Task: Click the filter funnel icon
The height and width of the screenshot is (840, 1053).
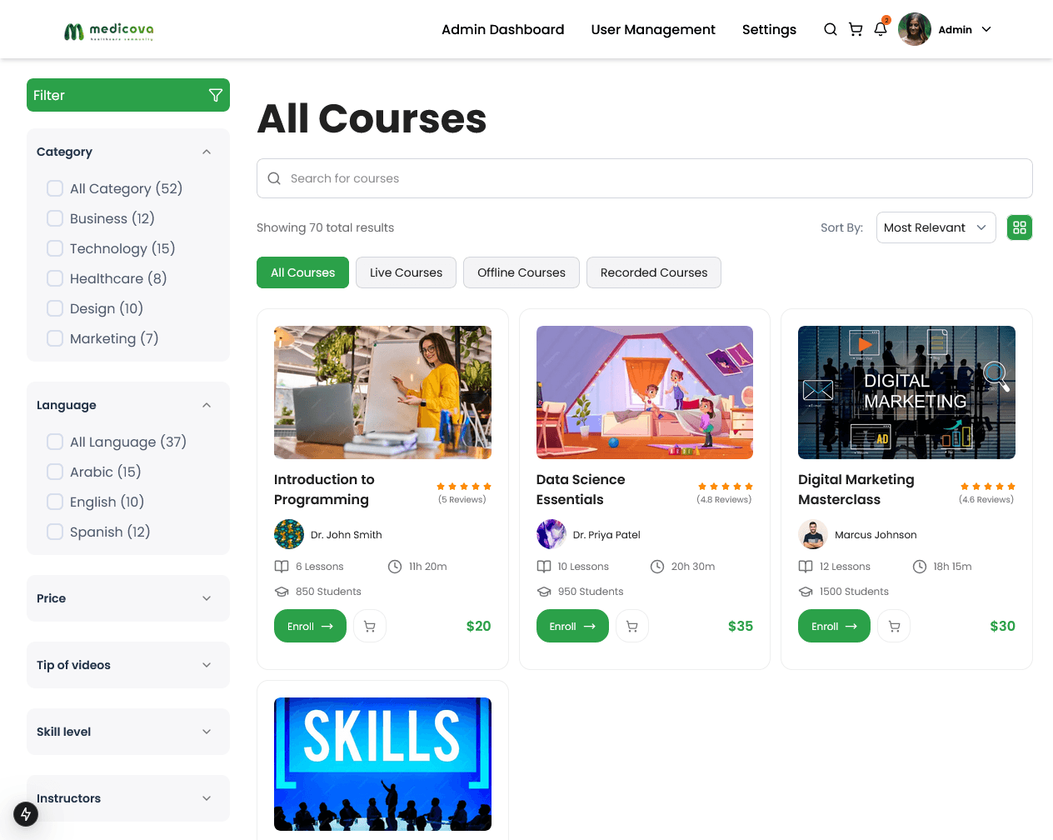Action: (216, 95)
